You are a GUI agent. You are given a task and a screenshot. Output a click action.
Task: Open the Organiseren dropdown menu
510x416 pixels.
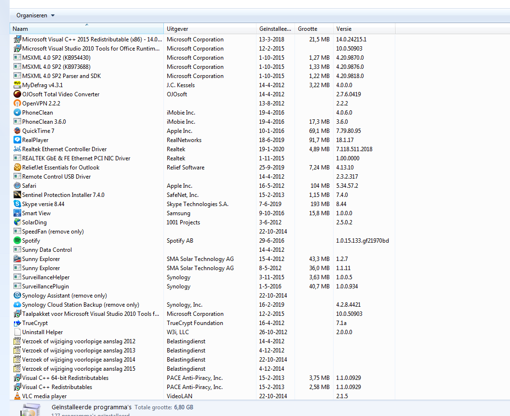click(35, 15)
